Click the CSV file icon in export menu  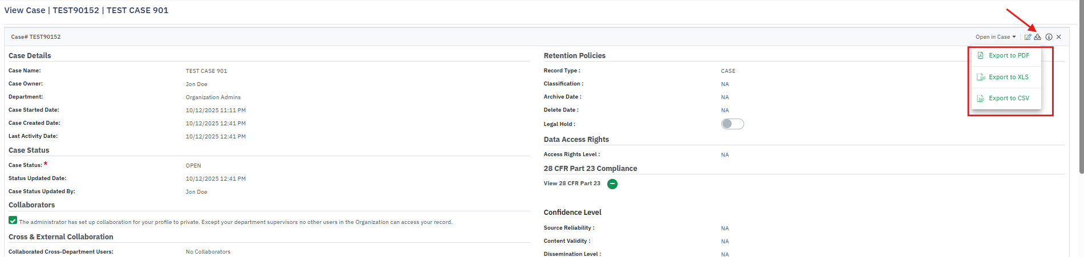[980, 99]
